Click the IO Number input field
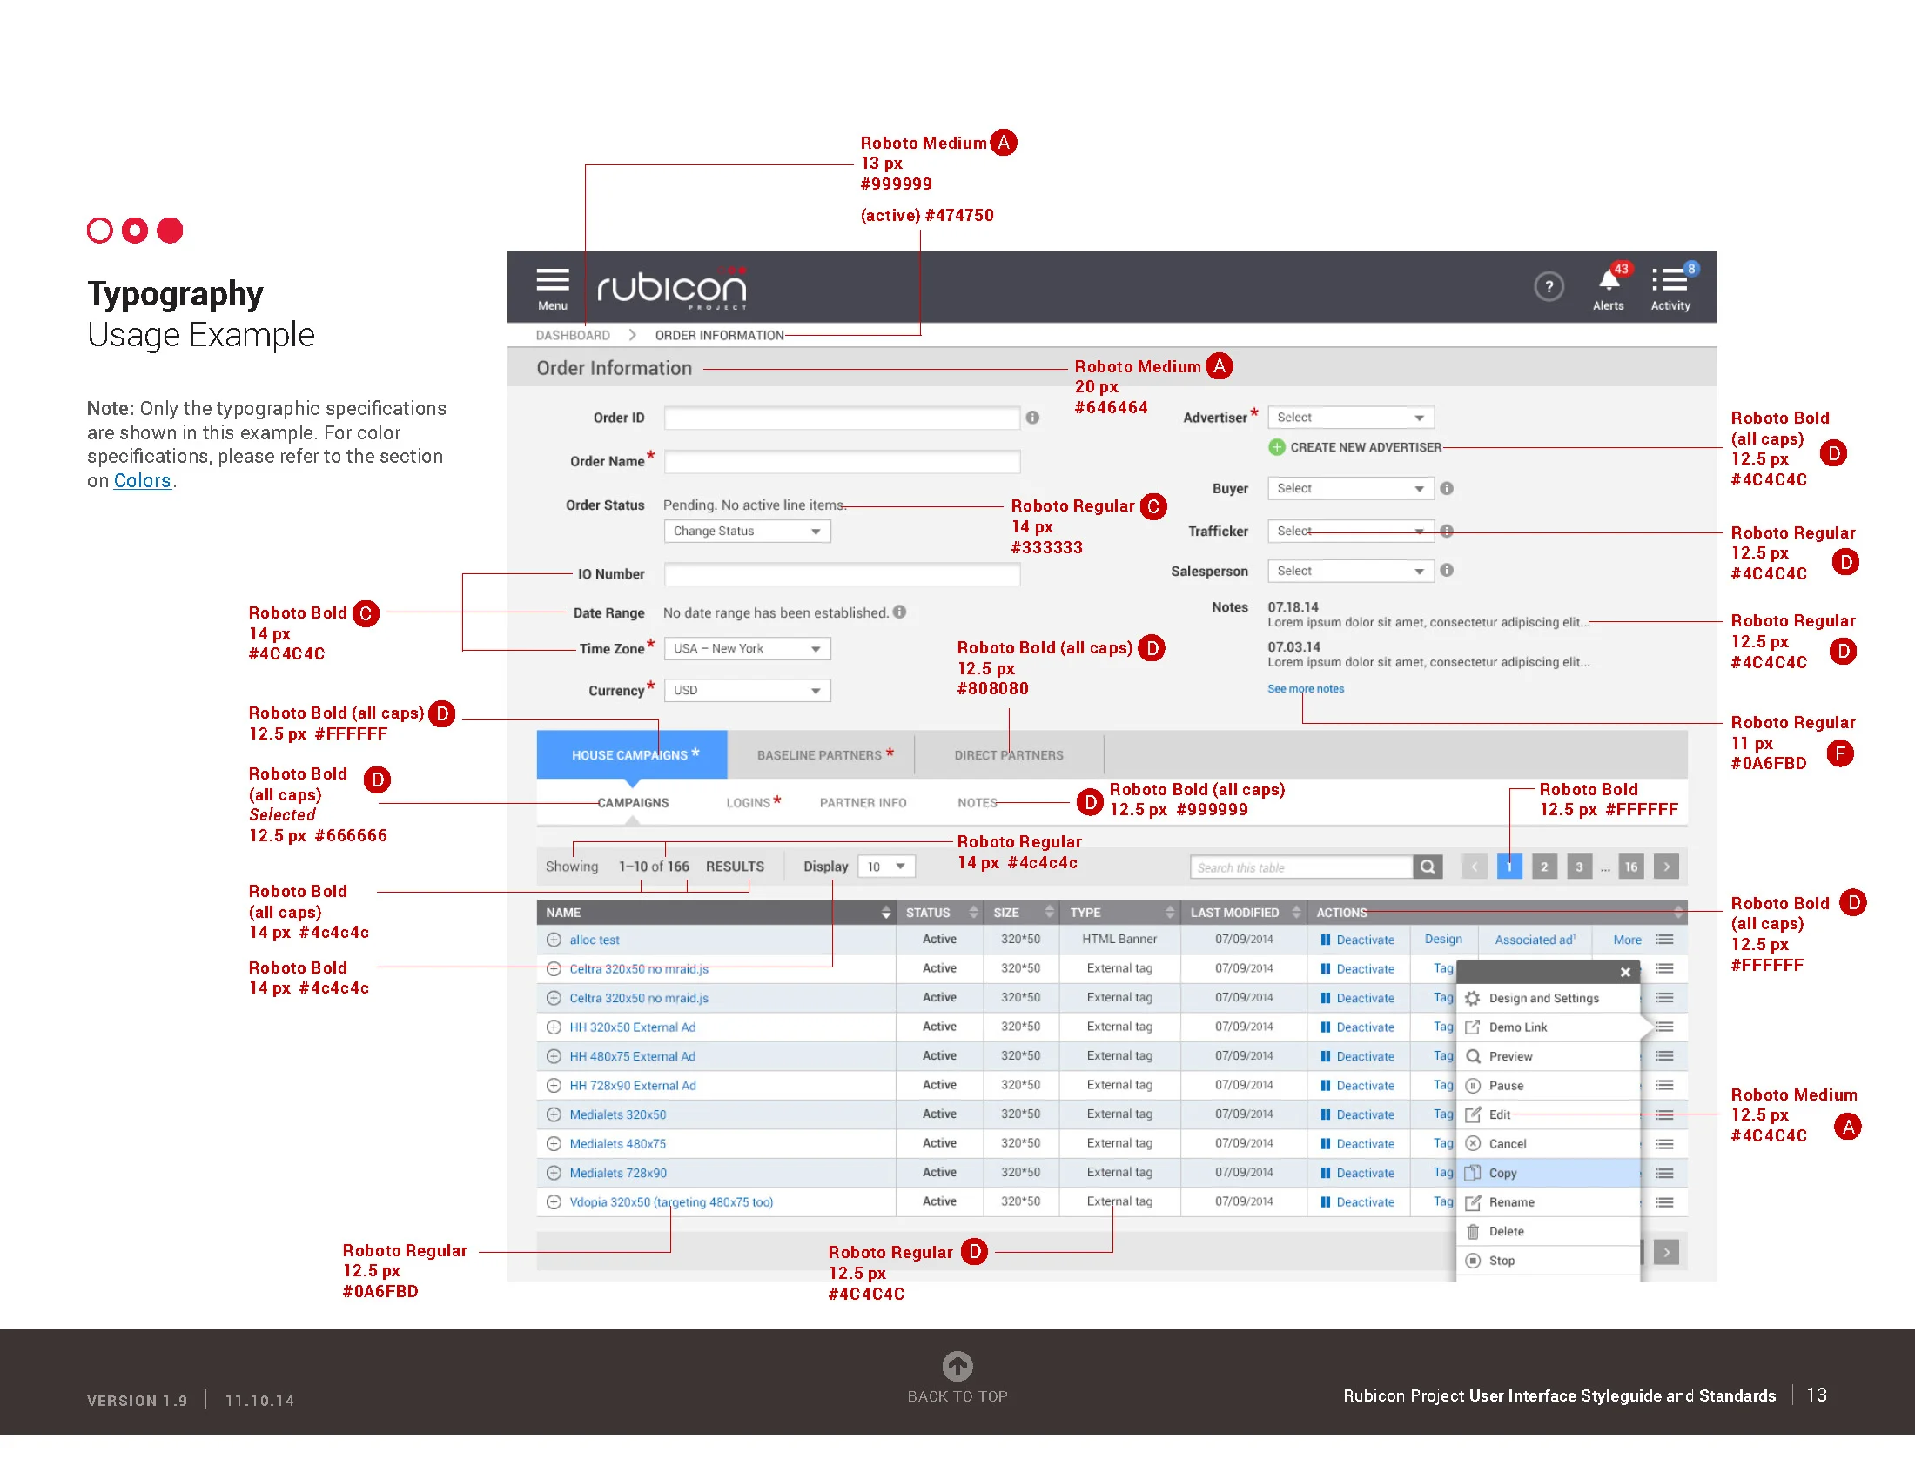Viewport: 1915px width, 1479px height. [x=842, y=575]
